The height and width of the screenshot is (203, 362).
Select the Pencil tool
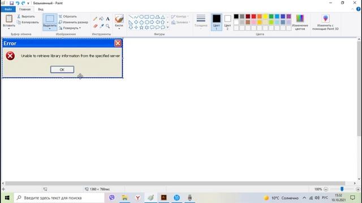click(x=95, y=19)
